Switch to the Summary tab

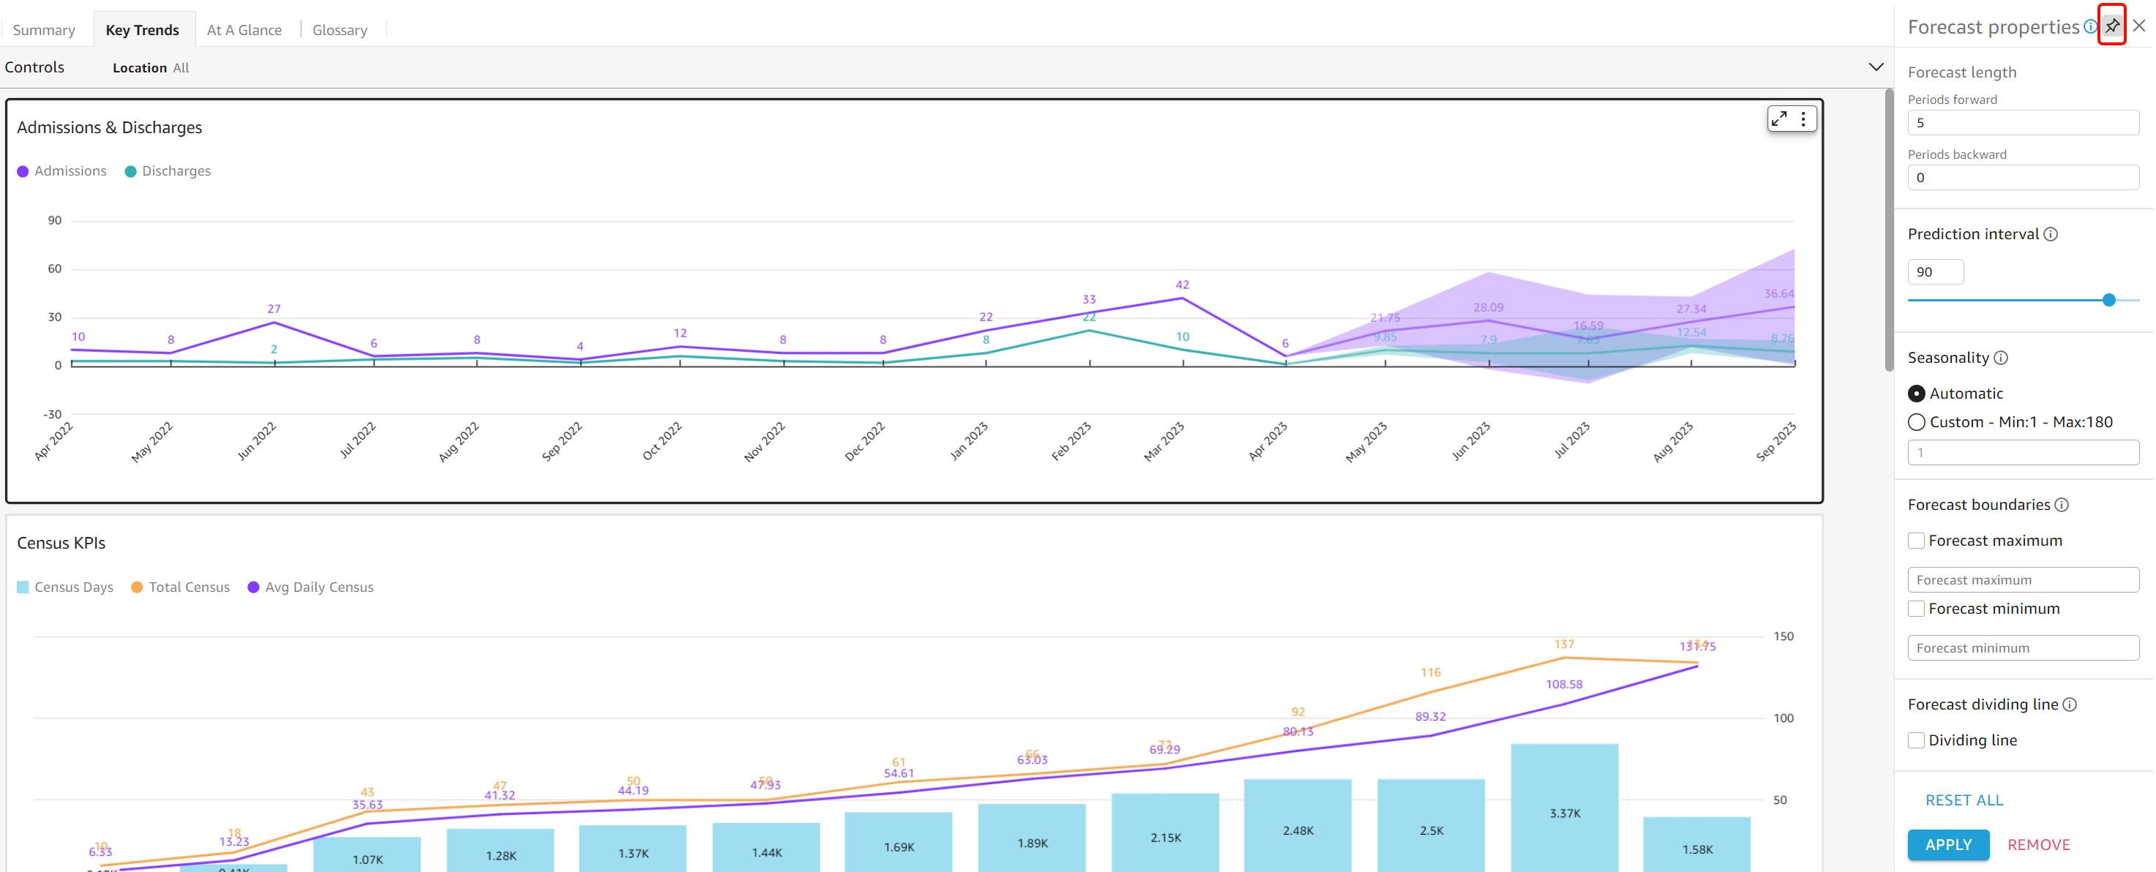(45, 30)
